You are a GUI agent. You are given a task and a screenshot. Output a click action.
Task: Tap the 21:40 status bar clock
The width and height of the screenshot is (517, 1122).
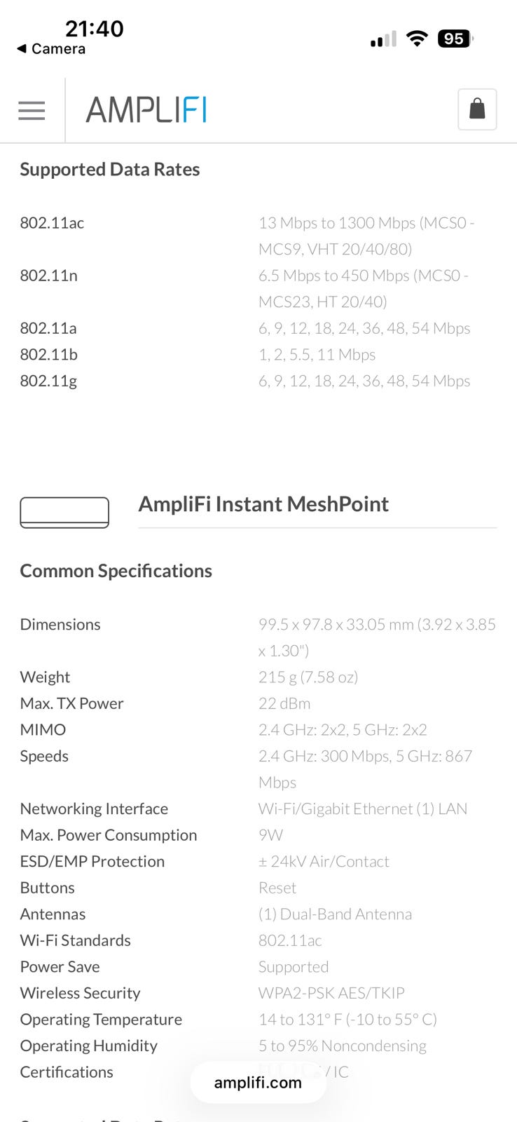(x=94, y=29)
